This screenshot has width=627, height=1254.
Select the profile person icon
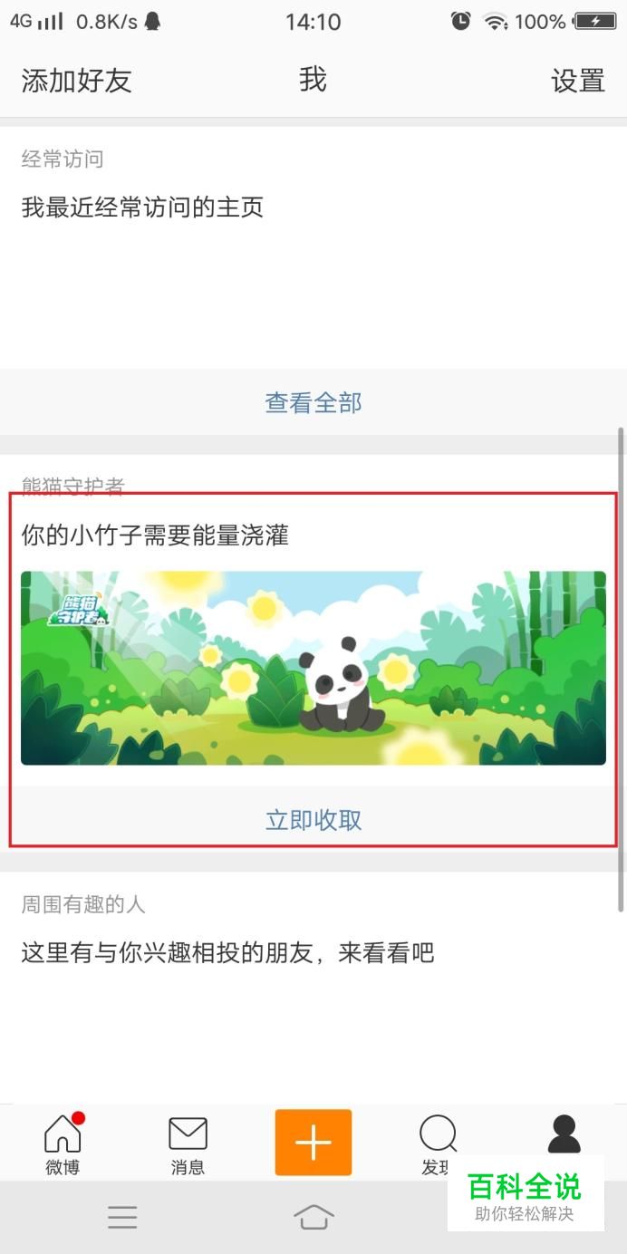point(564,1133)
